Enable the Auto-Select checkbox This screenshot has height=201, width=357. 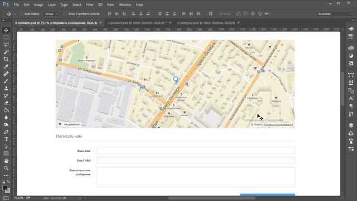22,14
